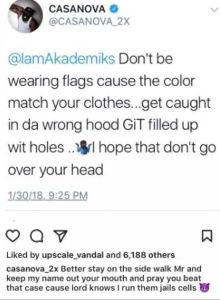
Task: Click the blue verified badge next to CASANOVA
Action: 113,9
